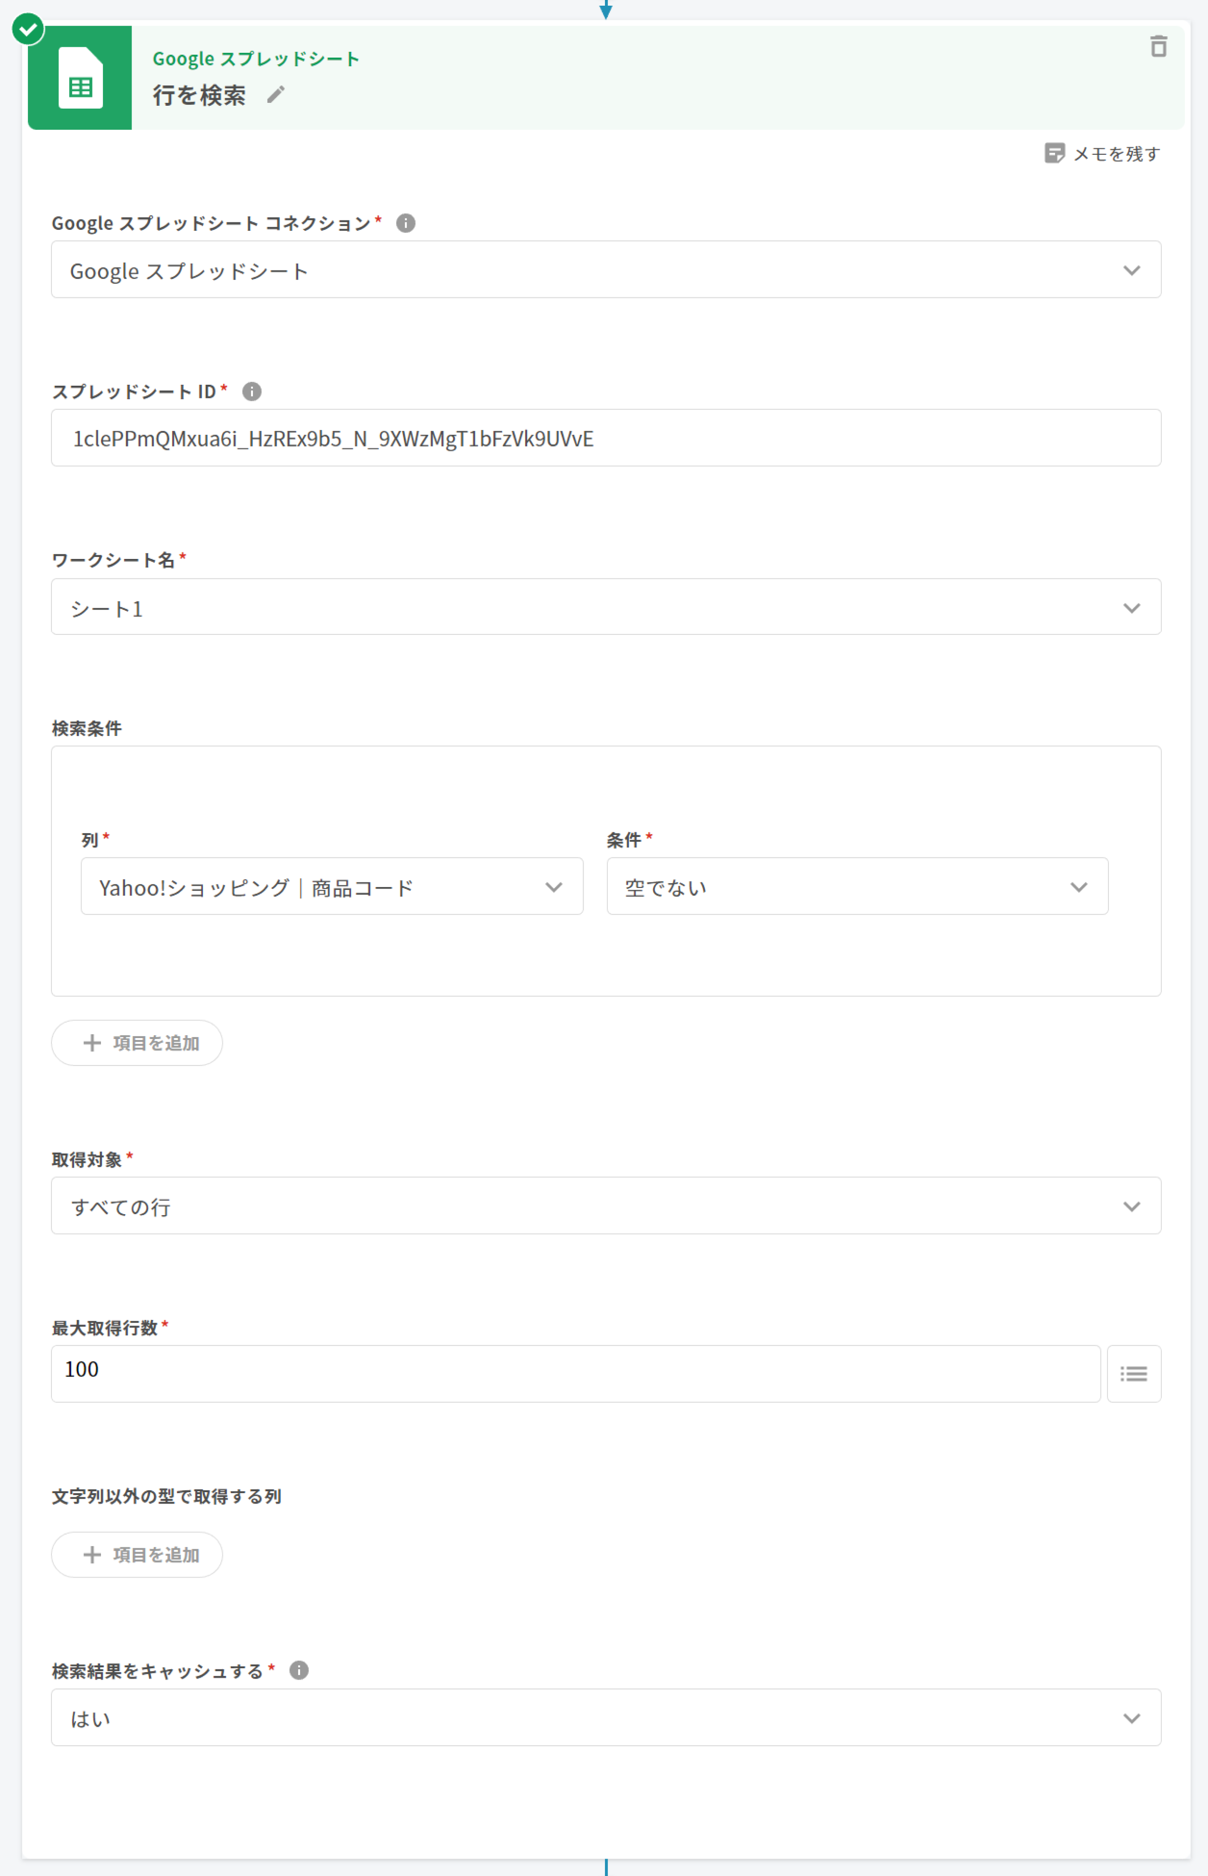Click info icon beside コネクション label
Viewport: 1208px width, 1876px height.
pos(405,223)
